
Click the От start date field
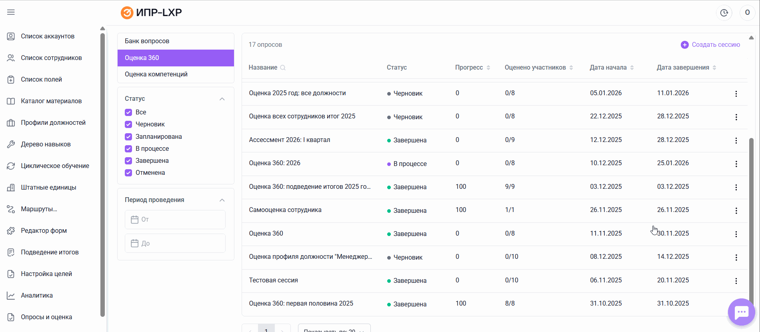(175, 220)
